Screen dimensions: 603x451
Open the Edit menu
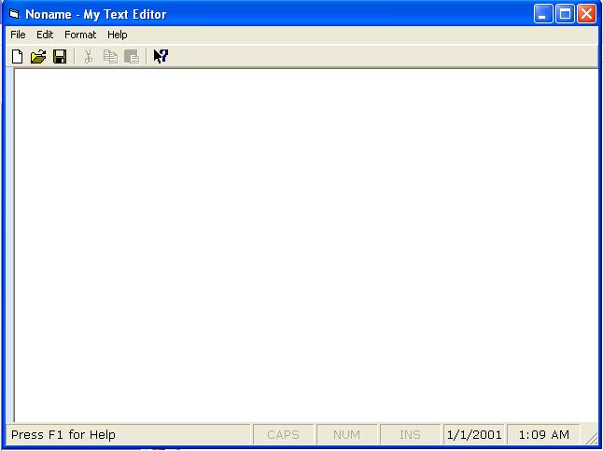pyautogui.click(x=45, y=35)
